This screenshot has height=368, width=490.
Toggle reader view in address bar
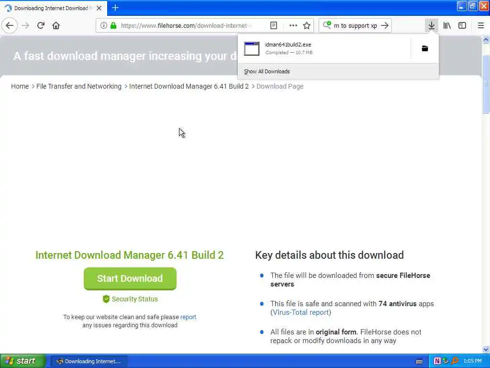point(273,25)
